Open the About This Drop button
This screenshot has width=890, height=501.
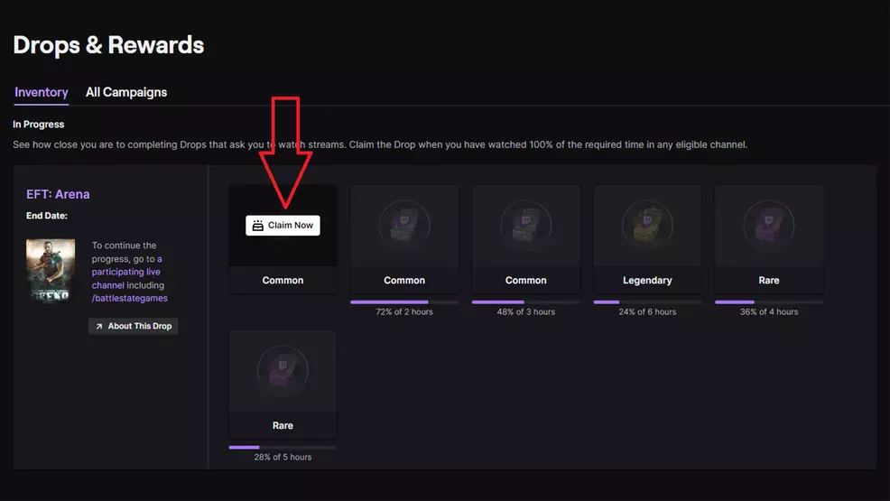click(x=134, y=326)
